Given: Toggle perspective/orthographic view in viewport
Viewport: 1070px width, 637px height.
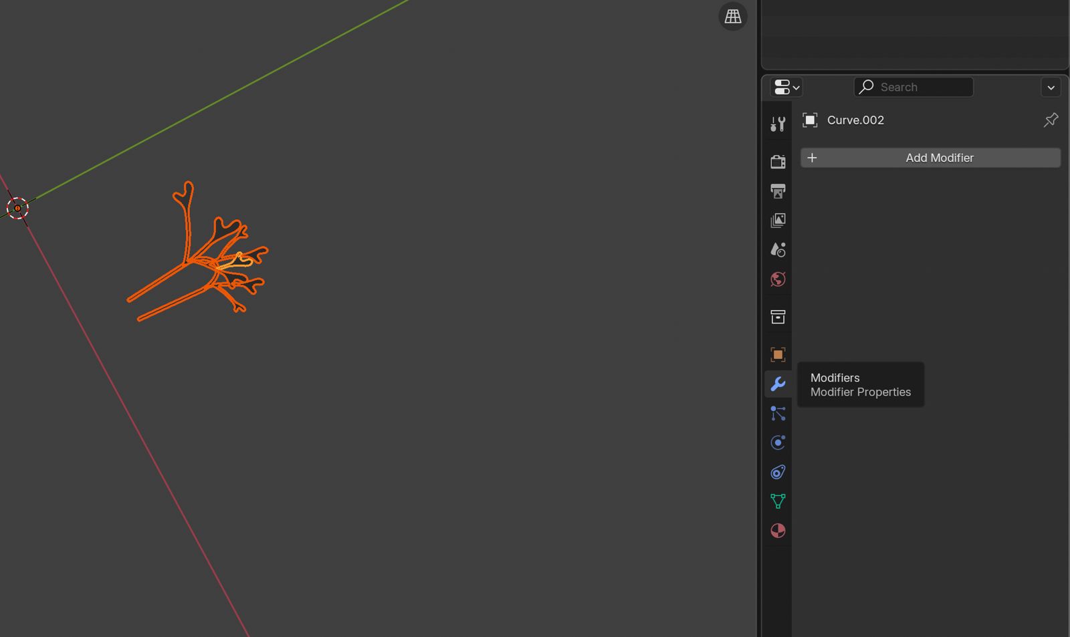Looking at the screenshot, I should [733, 16].
